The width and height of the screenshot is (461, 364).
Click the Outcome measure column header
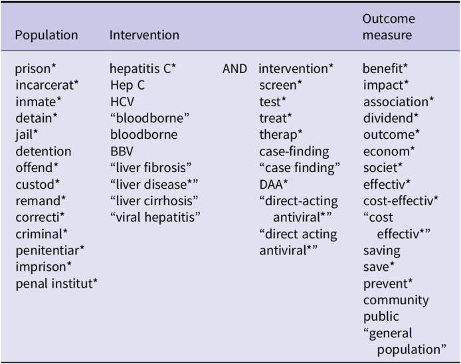388,27
